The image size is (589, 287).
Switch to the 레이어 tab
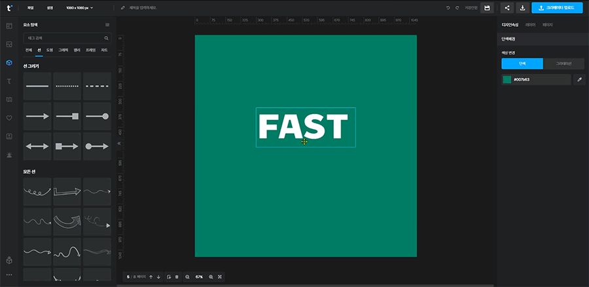531,24
